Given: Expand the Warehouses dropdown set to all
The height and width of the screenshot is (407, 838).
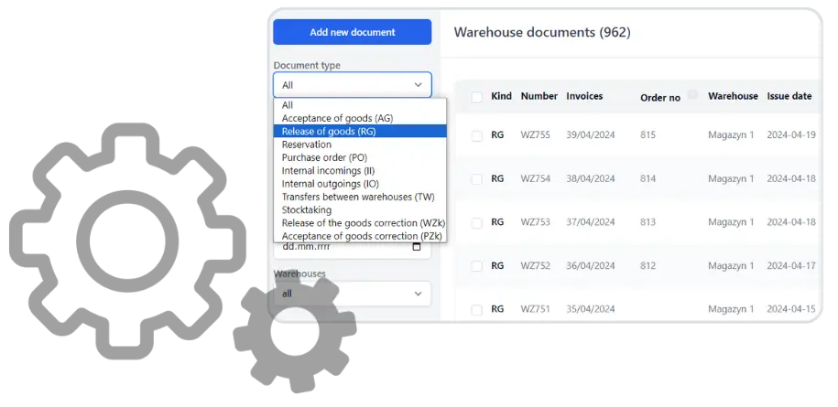Looking at the screenshot, I should click(353, 294).
